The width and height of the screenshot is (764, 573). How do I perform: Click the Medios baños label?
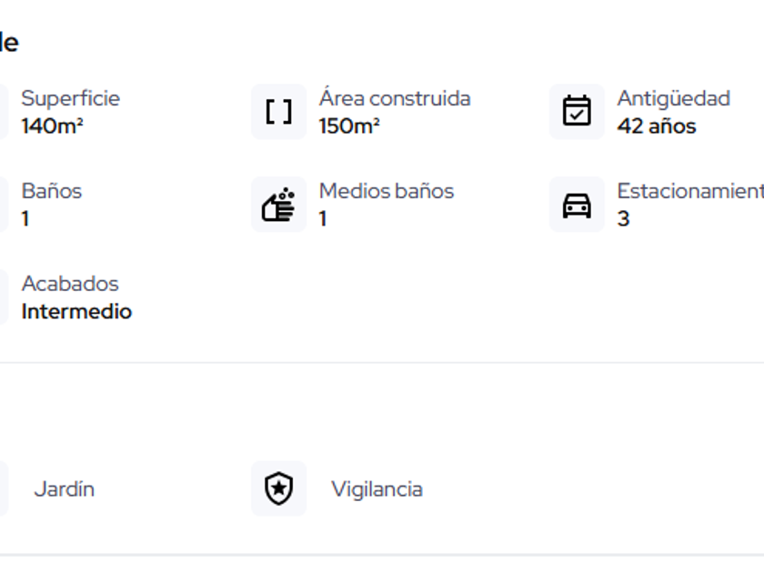[386, 191]
